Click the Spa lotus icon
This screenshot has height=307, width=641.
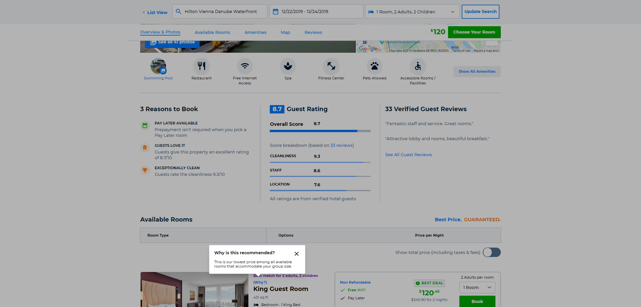(288, 66)
